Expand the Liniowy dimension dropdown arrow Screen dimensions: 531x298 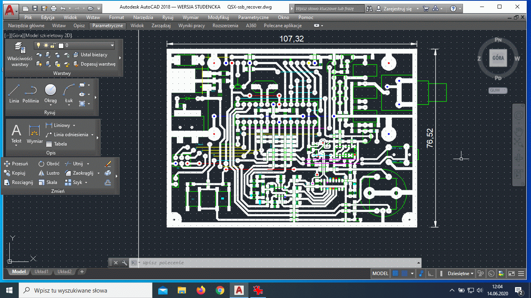[x=74, y=126]
